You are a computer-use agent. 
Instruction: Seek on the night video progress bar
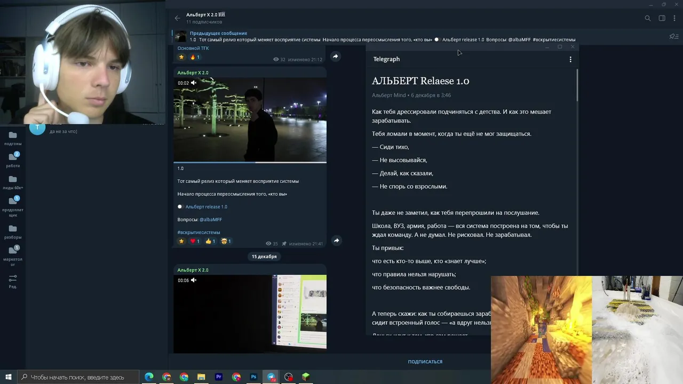coord(250,162)
